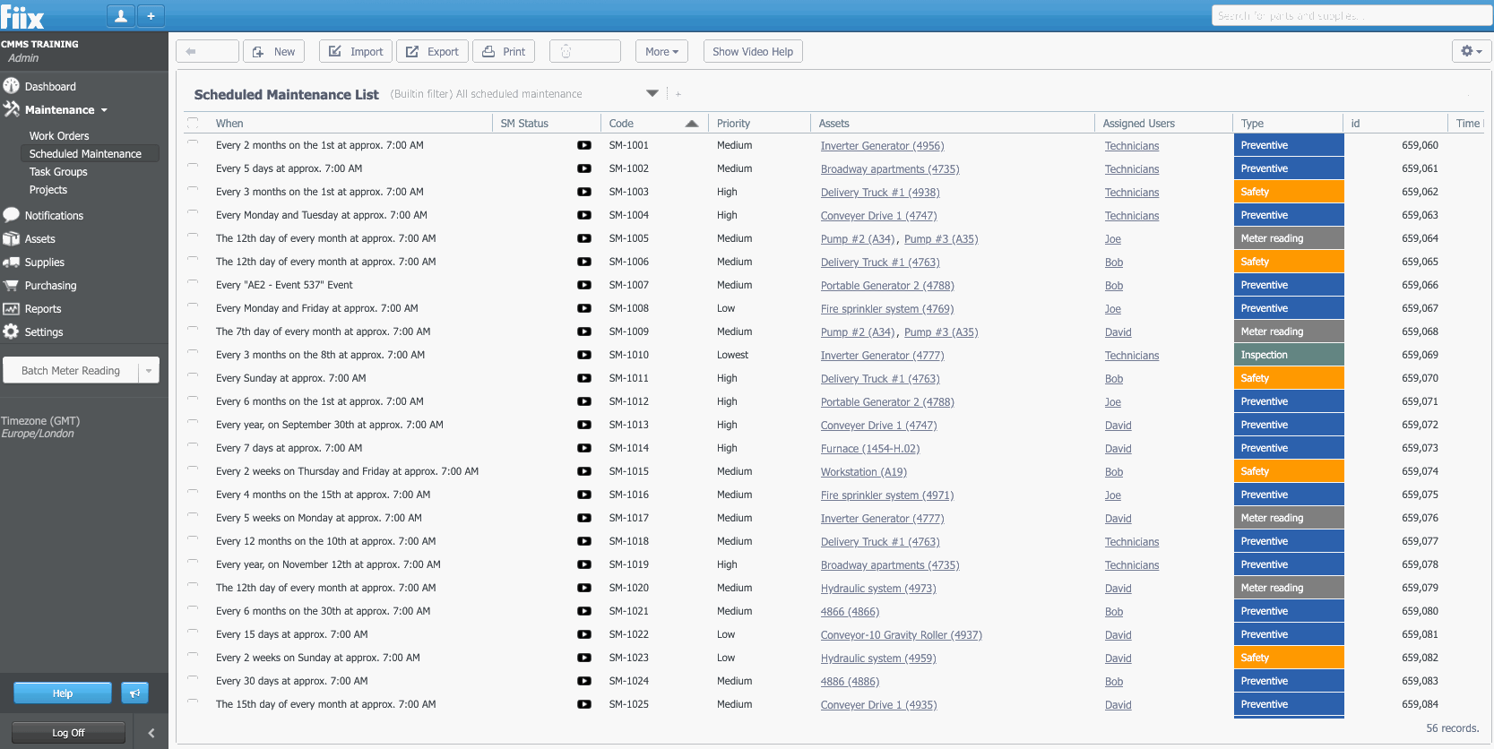1494x749 pixels.
Task: Open the Inverter Generator (4956) asset link
Action: point(882,146)
